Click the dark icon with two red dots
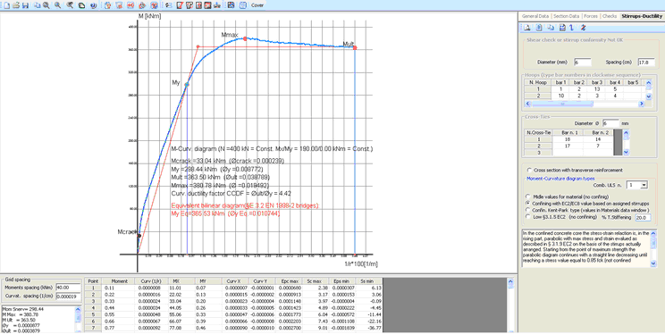The width and height of the screenshot is (665, 334). pos(189,5)
